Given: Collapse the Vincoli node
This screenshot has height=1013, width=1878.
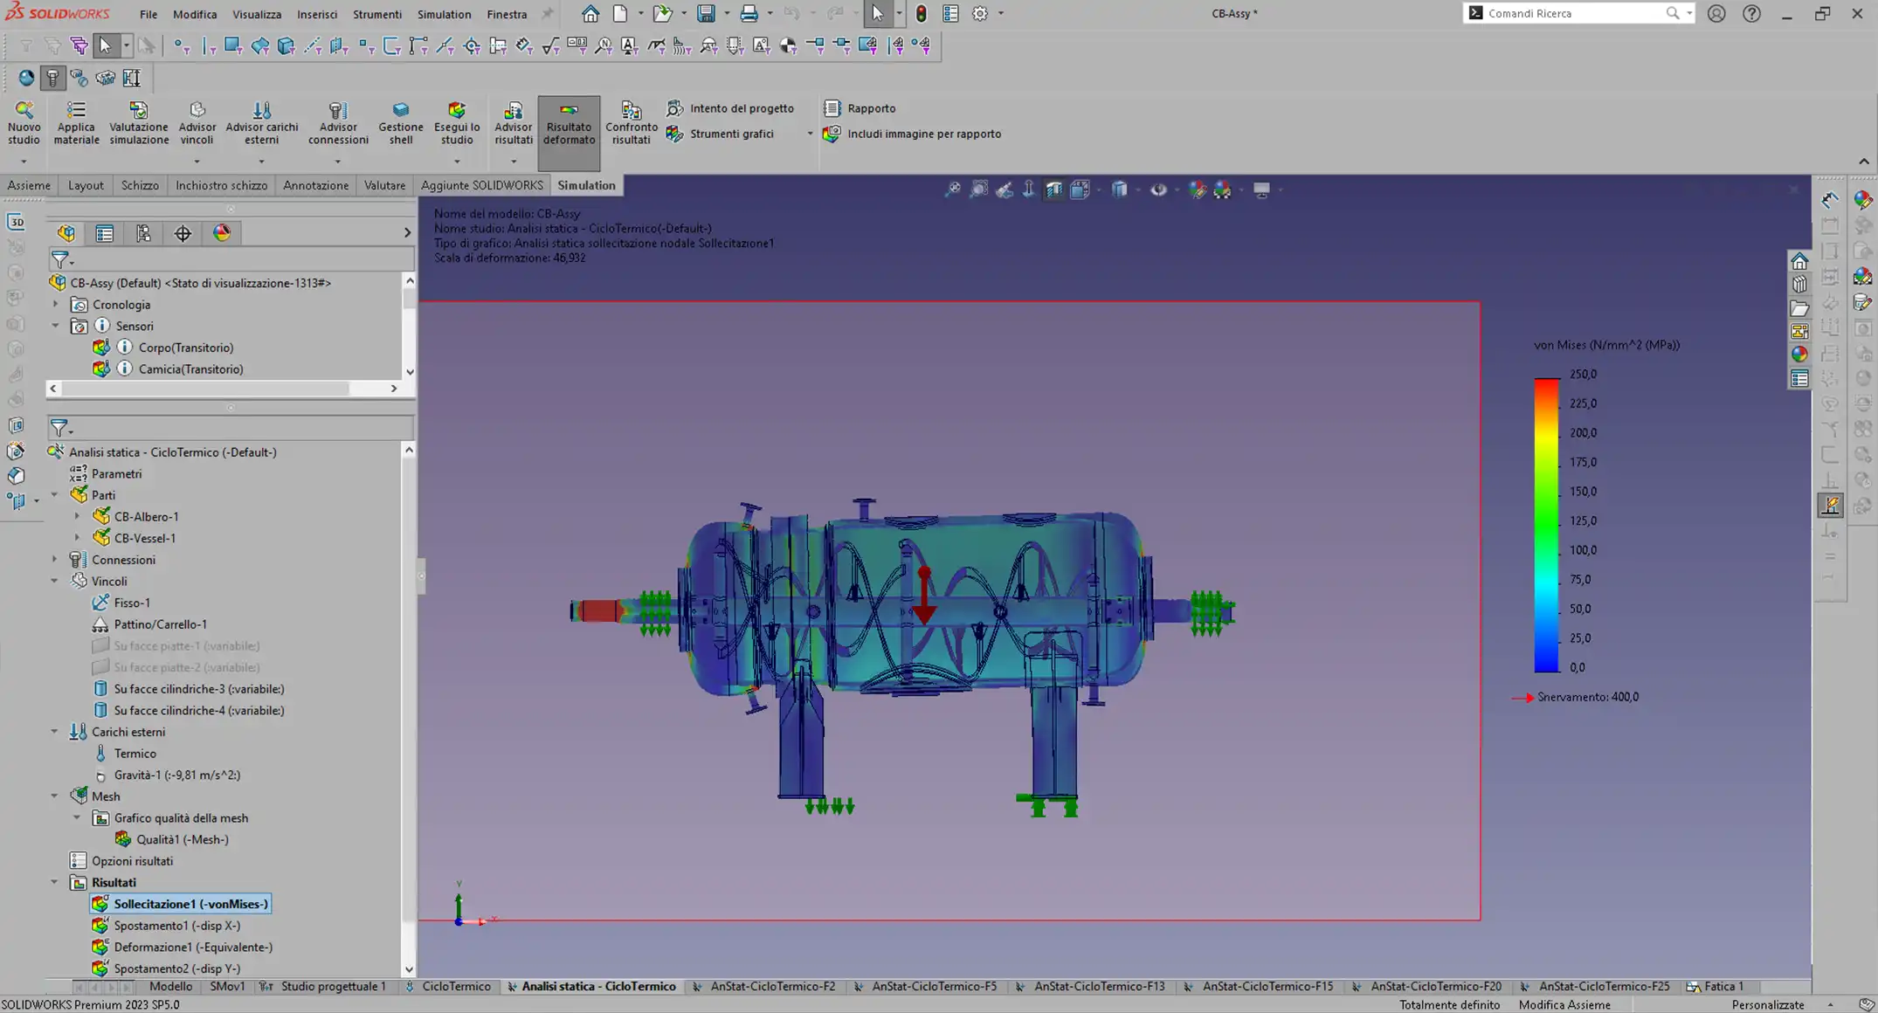Looking at the screenshot, I should (54, 581).
